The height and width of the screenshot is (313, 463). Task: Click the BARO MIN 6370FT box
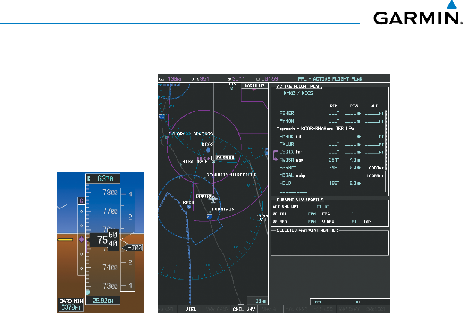[71, 304]
